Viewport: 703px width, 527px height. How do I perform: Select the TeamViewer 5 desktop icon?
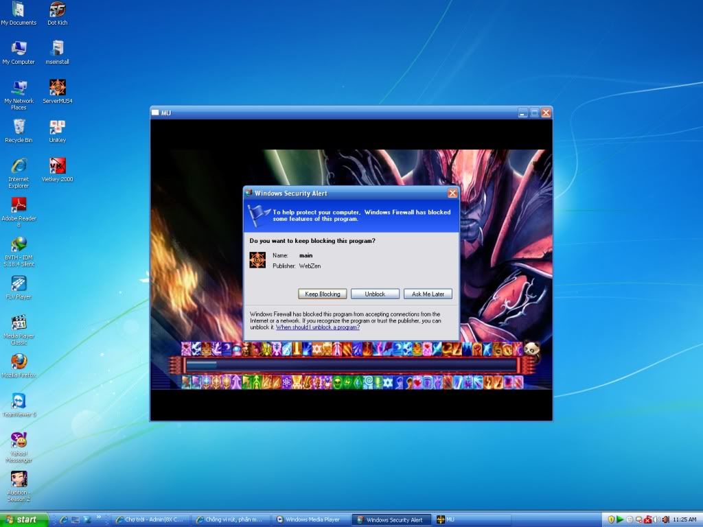[x=19, y=405]
